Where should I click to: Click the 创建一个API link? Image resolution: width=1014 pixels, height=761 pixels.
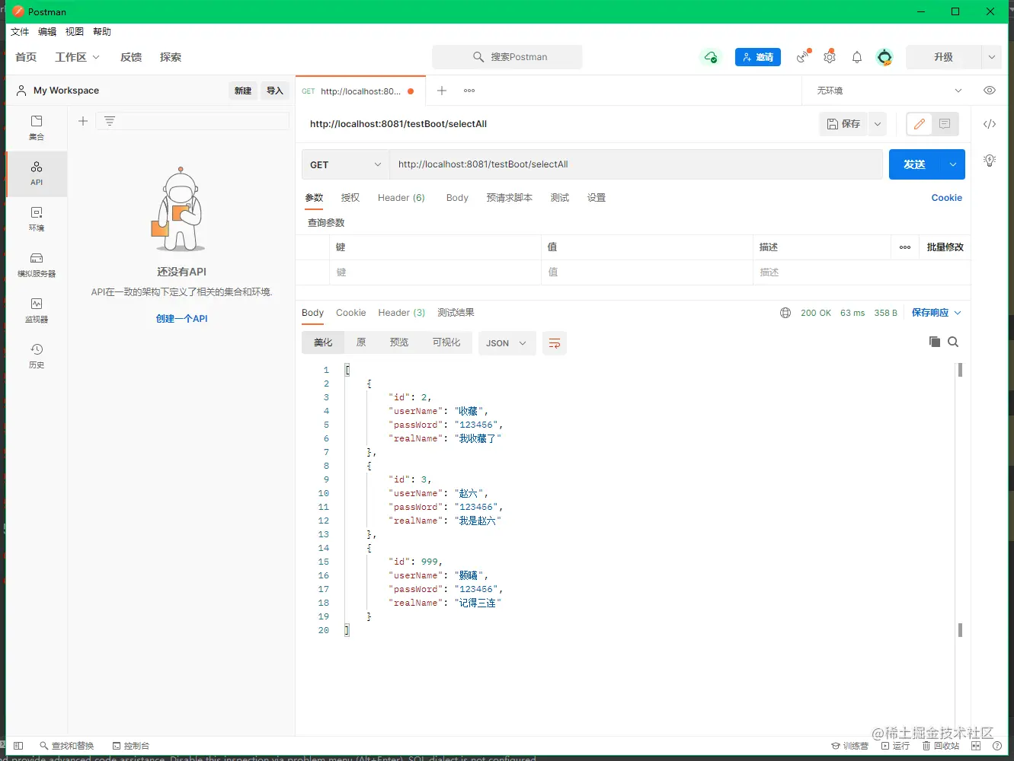coord(181,319)
